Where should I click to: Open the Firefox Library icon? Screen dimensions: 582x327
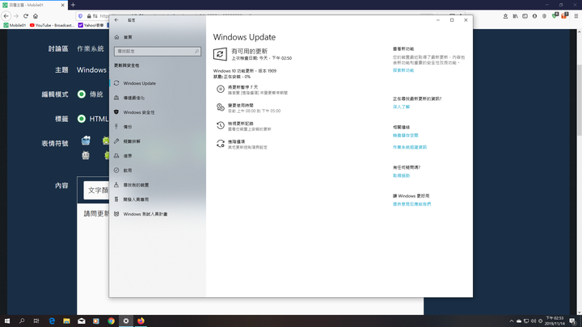[515, 16]
